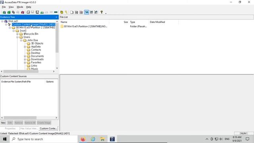This screenshot has height=143, width=254.
Task: Click Evidence Tree vertical scrollbar down arrow
Action: pos(57,68)
